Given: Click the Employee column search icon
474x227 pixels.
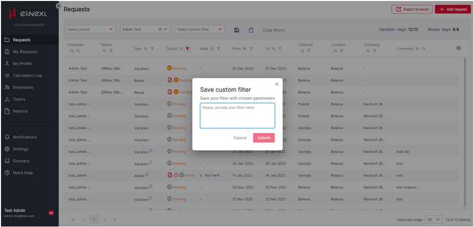Looking at the screenshot, I should [78, 51].
